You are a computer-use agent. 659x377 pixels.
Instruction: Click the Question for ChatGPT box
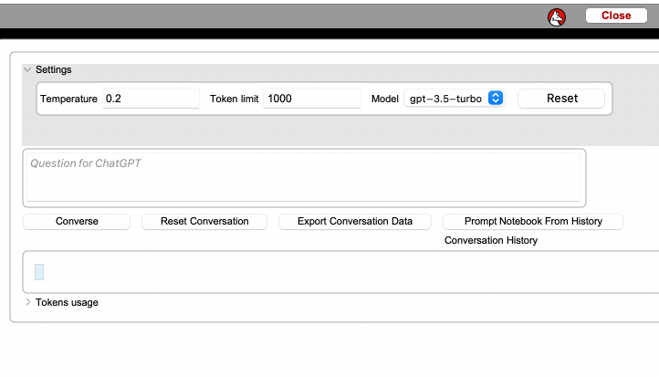303,177
